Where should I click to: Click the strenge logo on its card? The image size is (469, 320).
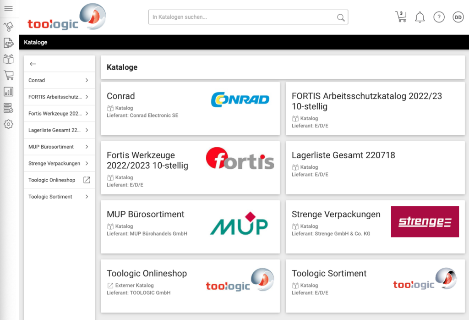click(x=425, y=221)
